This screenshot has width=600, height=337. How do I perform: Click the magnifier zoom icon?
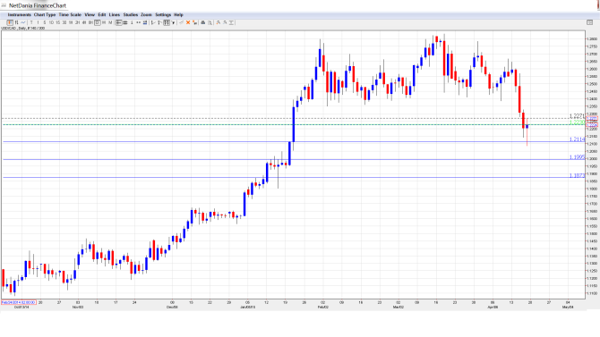[x=210, y=22]
